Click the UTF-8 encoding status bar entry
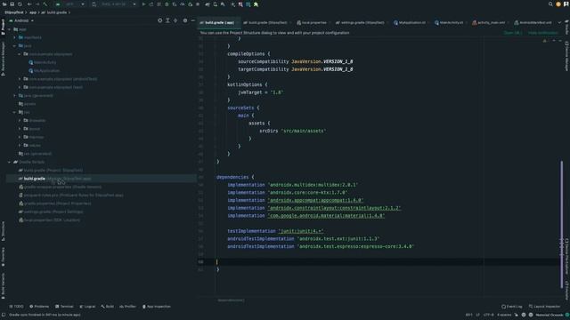The height and width of the screenshot is (320, 570). click(x=489, y=315)
